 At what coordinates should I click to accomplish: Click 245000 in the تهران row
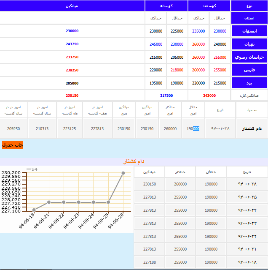click(156, 44)
